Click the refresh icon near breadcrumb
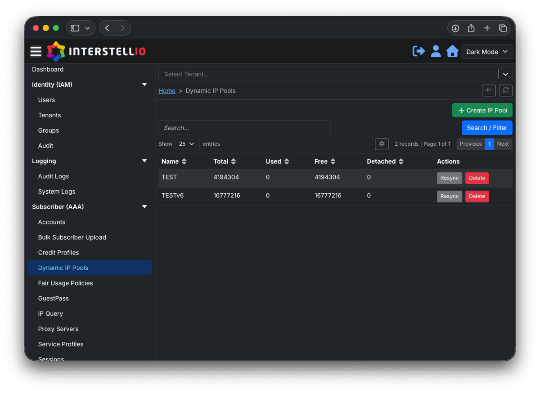This screenshot has height=393, width=540. pos(506,90)
